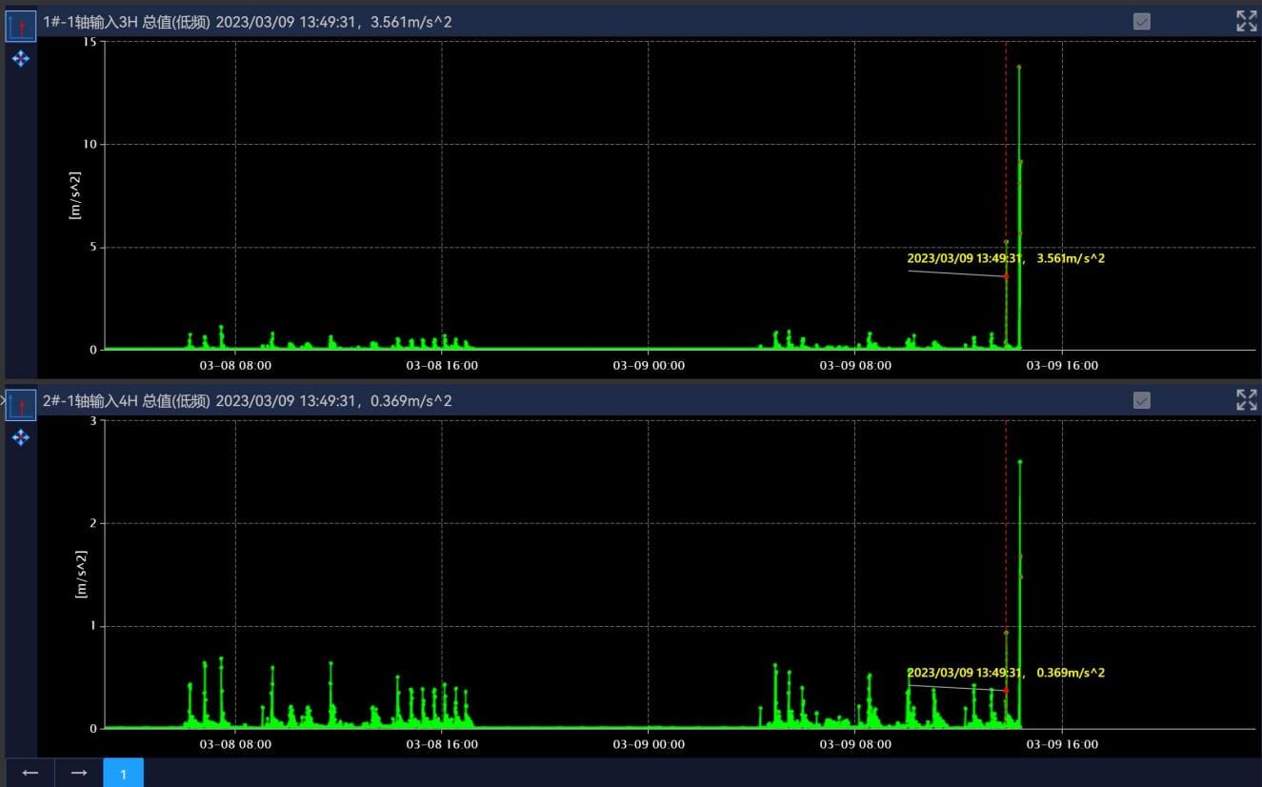Click the highest peak point in the 2# chart
Screen dimensions: 1262x787
pyautogui.click(x=1020, y=462)
